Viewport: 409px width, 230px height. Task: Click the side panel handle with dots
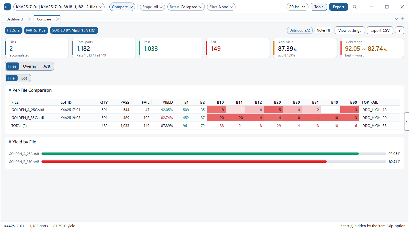tap(406, 122)
